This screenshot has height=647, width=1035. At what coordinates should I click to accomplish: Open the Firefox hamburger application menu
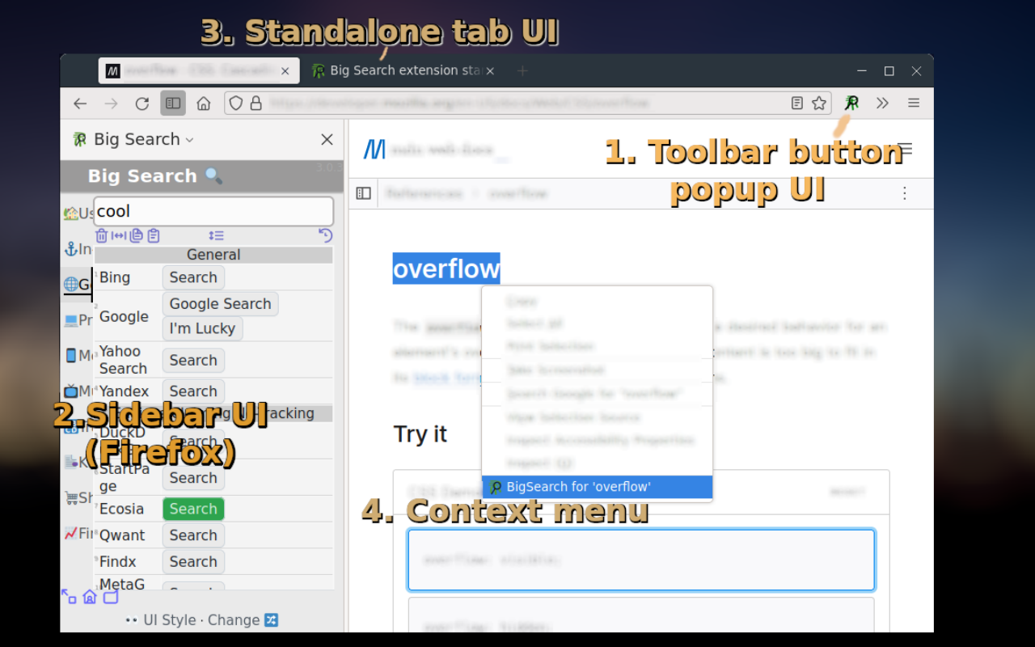[x=914, y=104]
